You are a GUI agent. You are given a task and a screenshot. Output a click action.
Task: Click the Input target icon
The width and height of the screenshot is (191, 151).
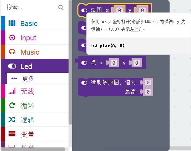tap(12, 37)
